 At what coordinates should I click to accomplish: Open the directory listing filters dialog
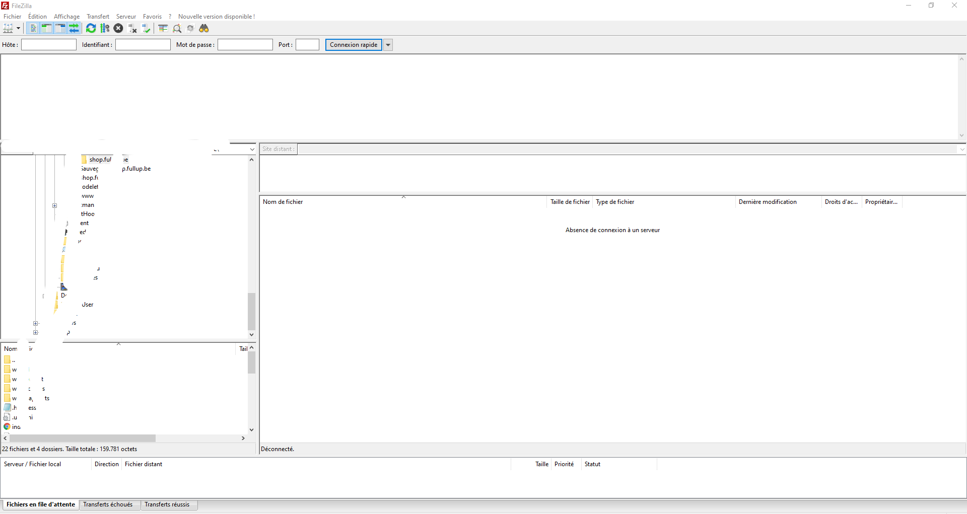[163, 28]
